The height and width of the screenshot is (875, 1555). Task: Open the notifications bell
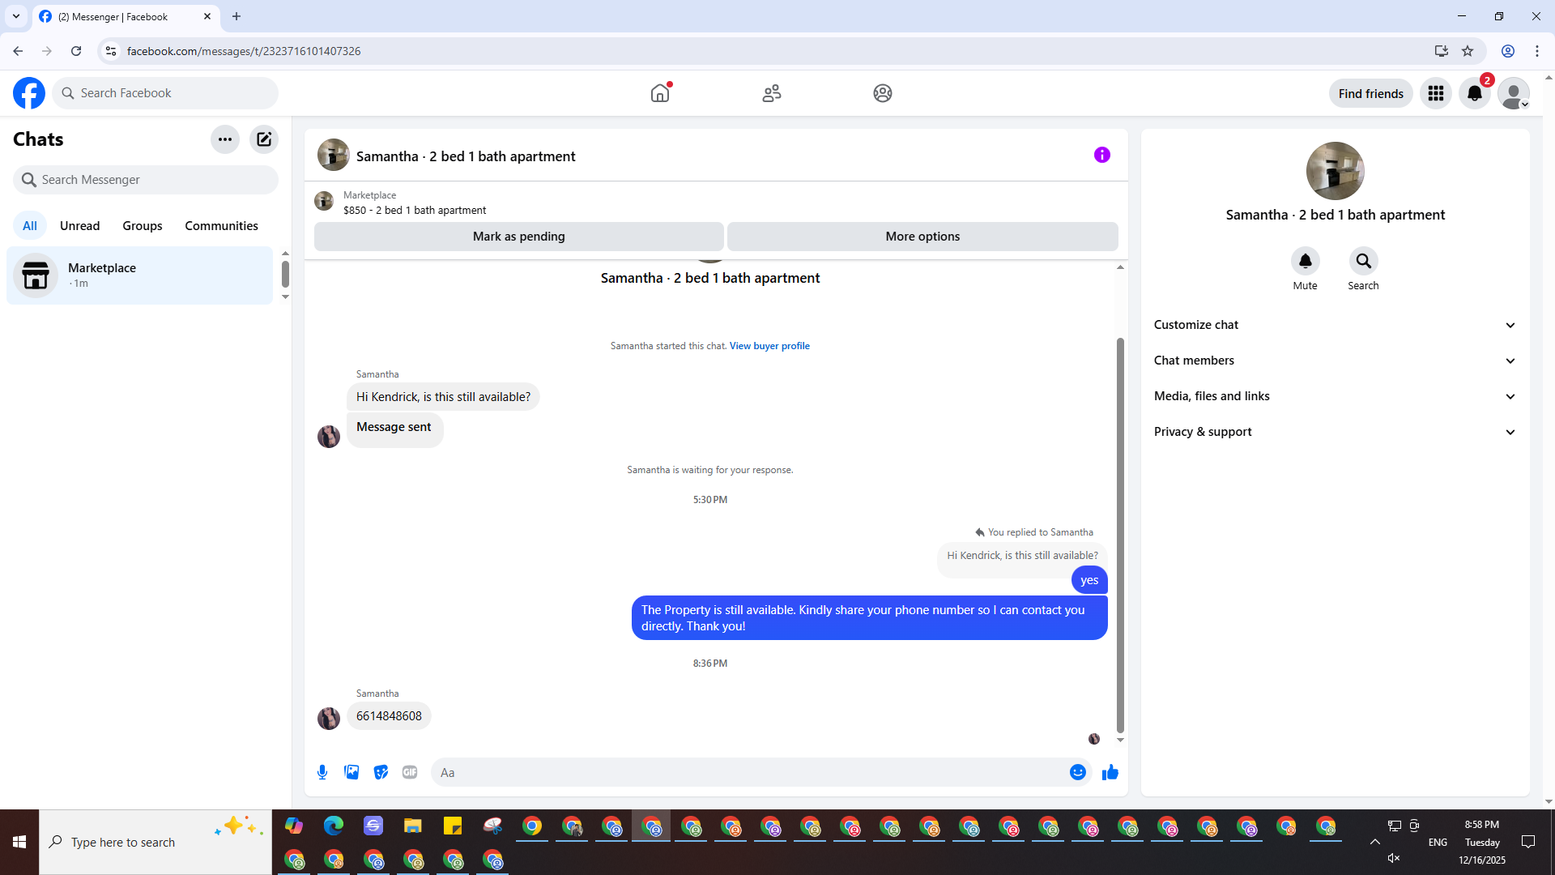click(x=1475, y=93)
